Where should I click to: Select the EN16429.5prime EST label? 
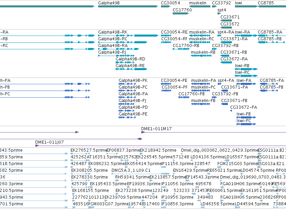tap(190, 170)
